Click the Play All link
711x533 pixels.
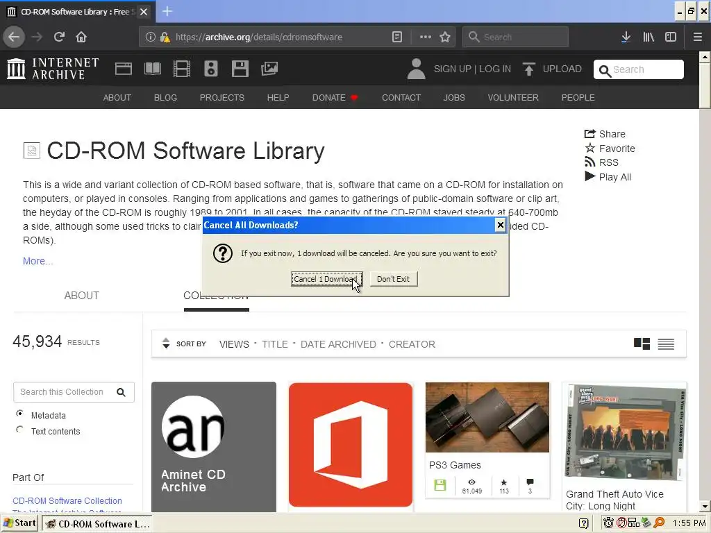coord(608,177)
